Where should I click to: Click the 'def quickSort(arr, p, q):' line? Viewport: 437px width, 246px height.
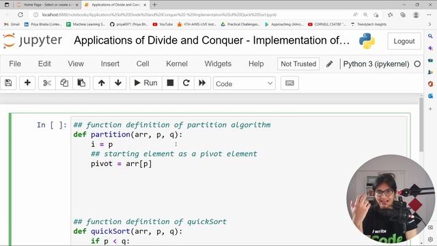point(128,231)
